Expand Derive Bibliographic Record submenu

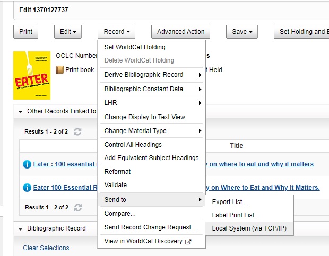[x=151, y=75]
